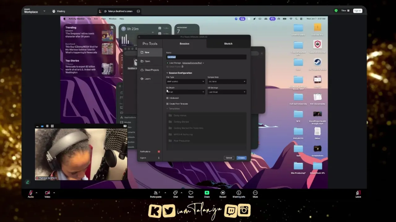Enable Create From Template checkbox
The image size is (396, 222).
pos(167,104)
